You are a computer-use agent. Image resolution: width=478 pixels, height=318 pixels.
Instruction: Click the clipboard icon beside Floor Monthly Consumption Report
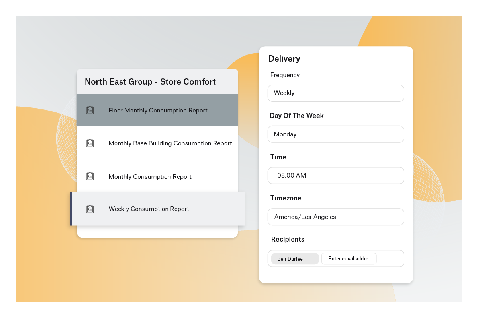[x=90, y=110]
